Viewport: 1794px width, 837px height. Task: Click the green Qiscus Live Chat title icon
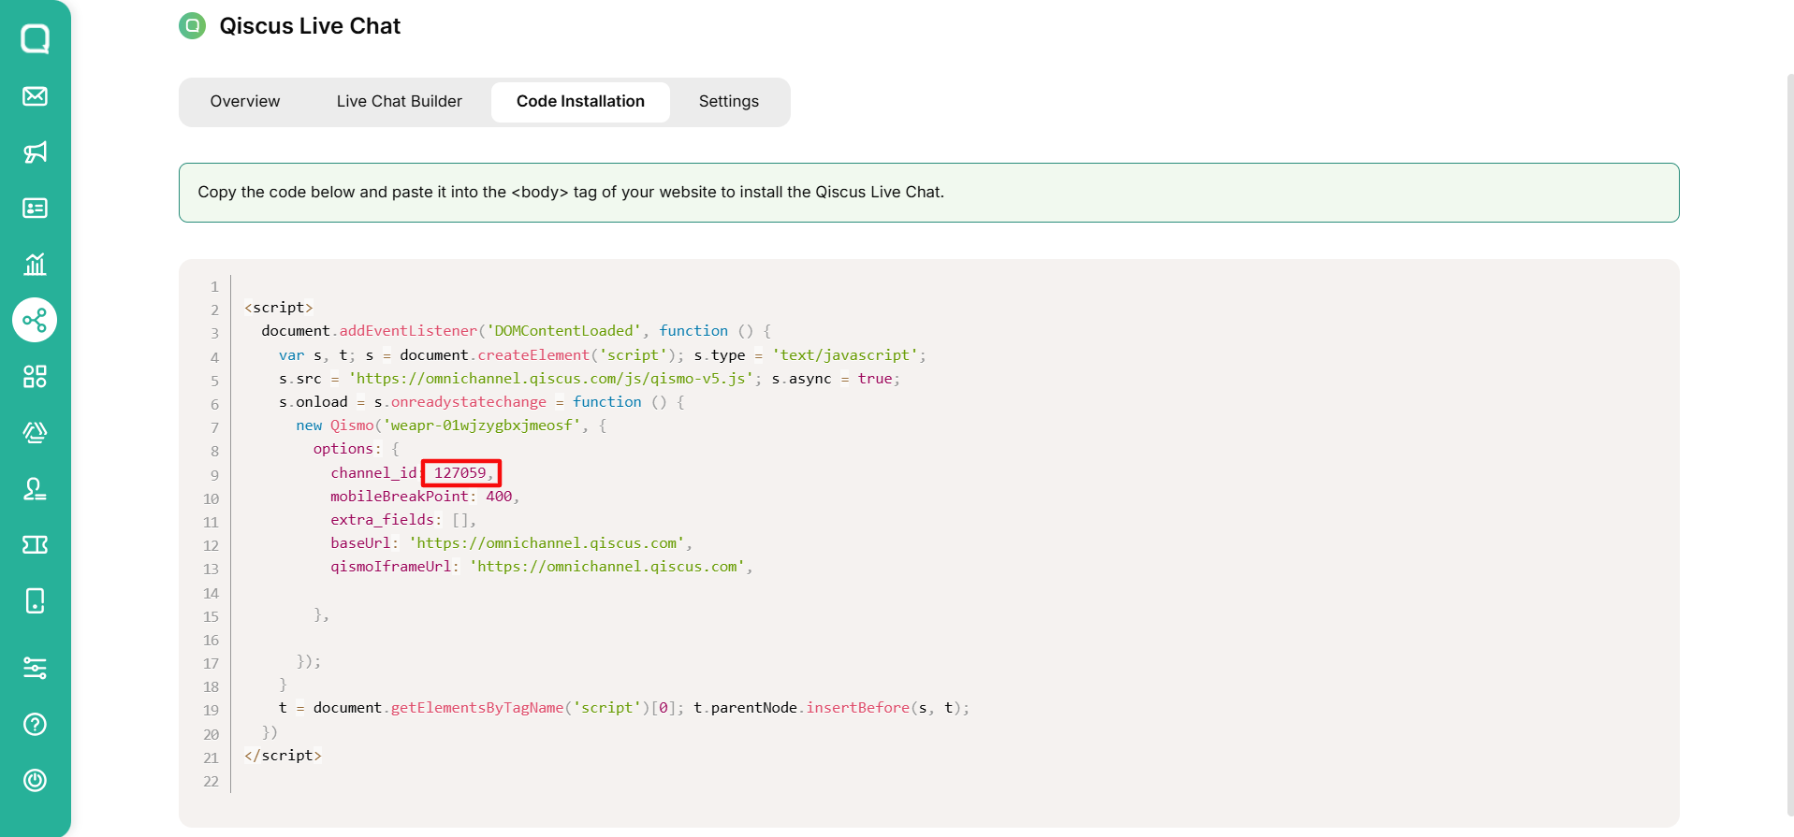pyautogui.click(x=192, y=26)
